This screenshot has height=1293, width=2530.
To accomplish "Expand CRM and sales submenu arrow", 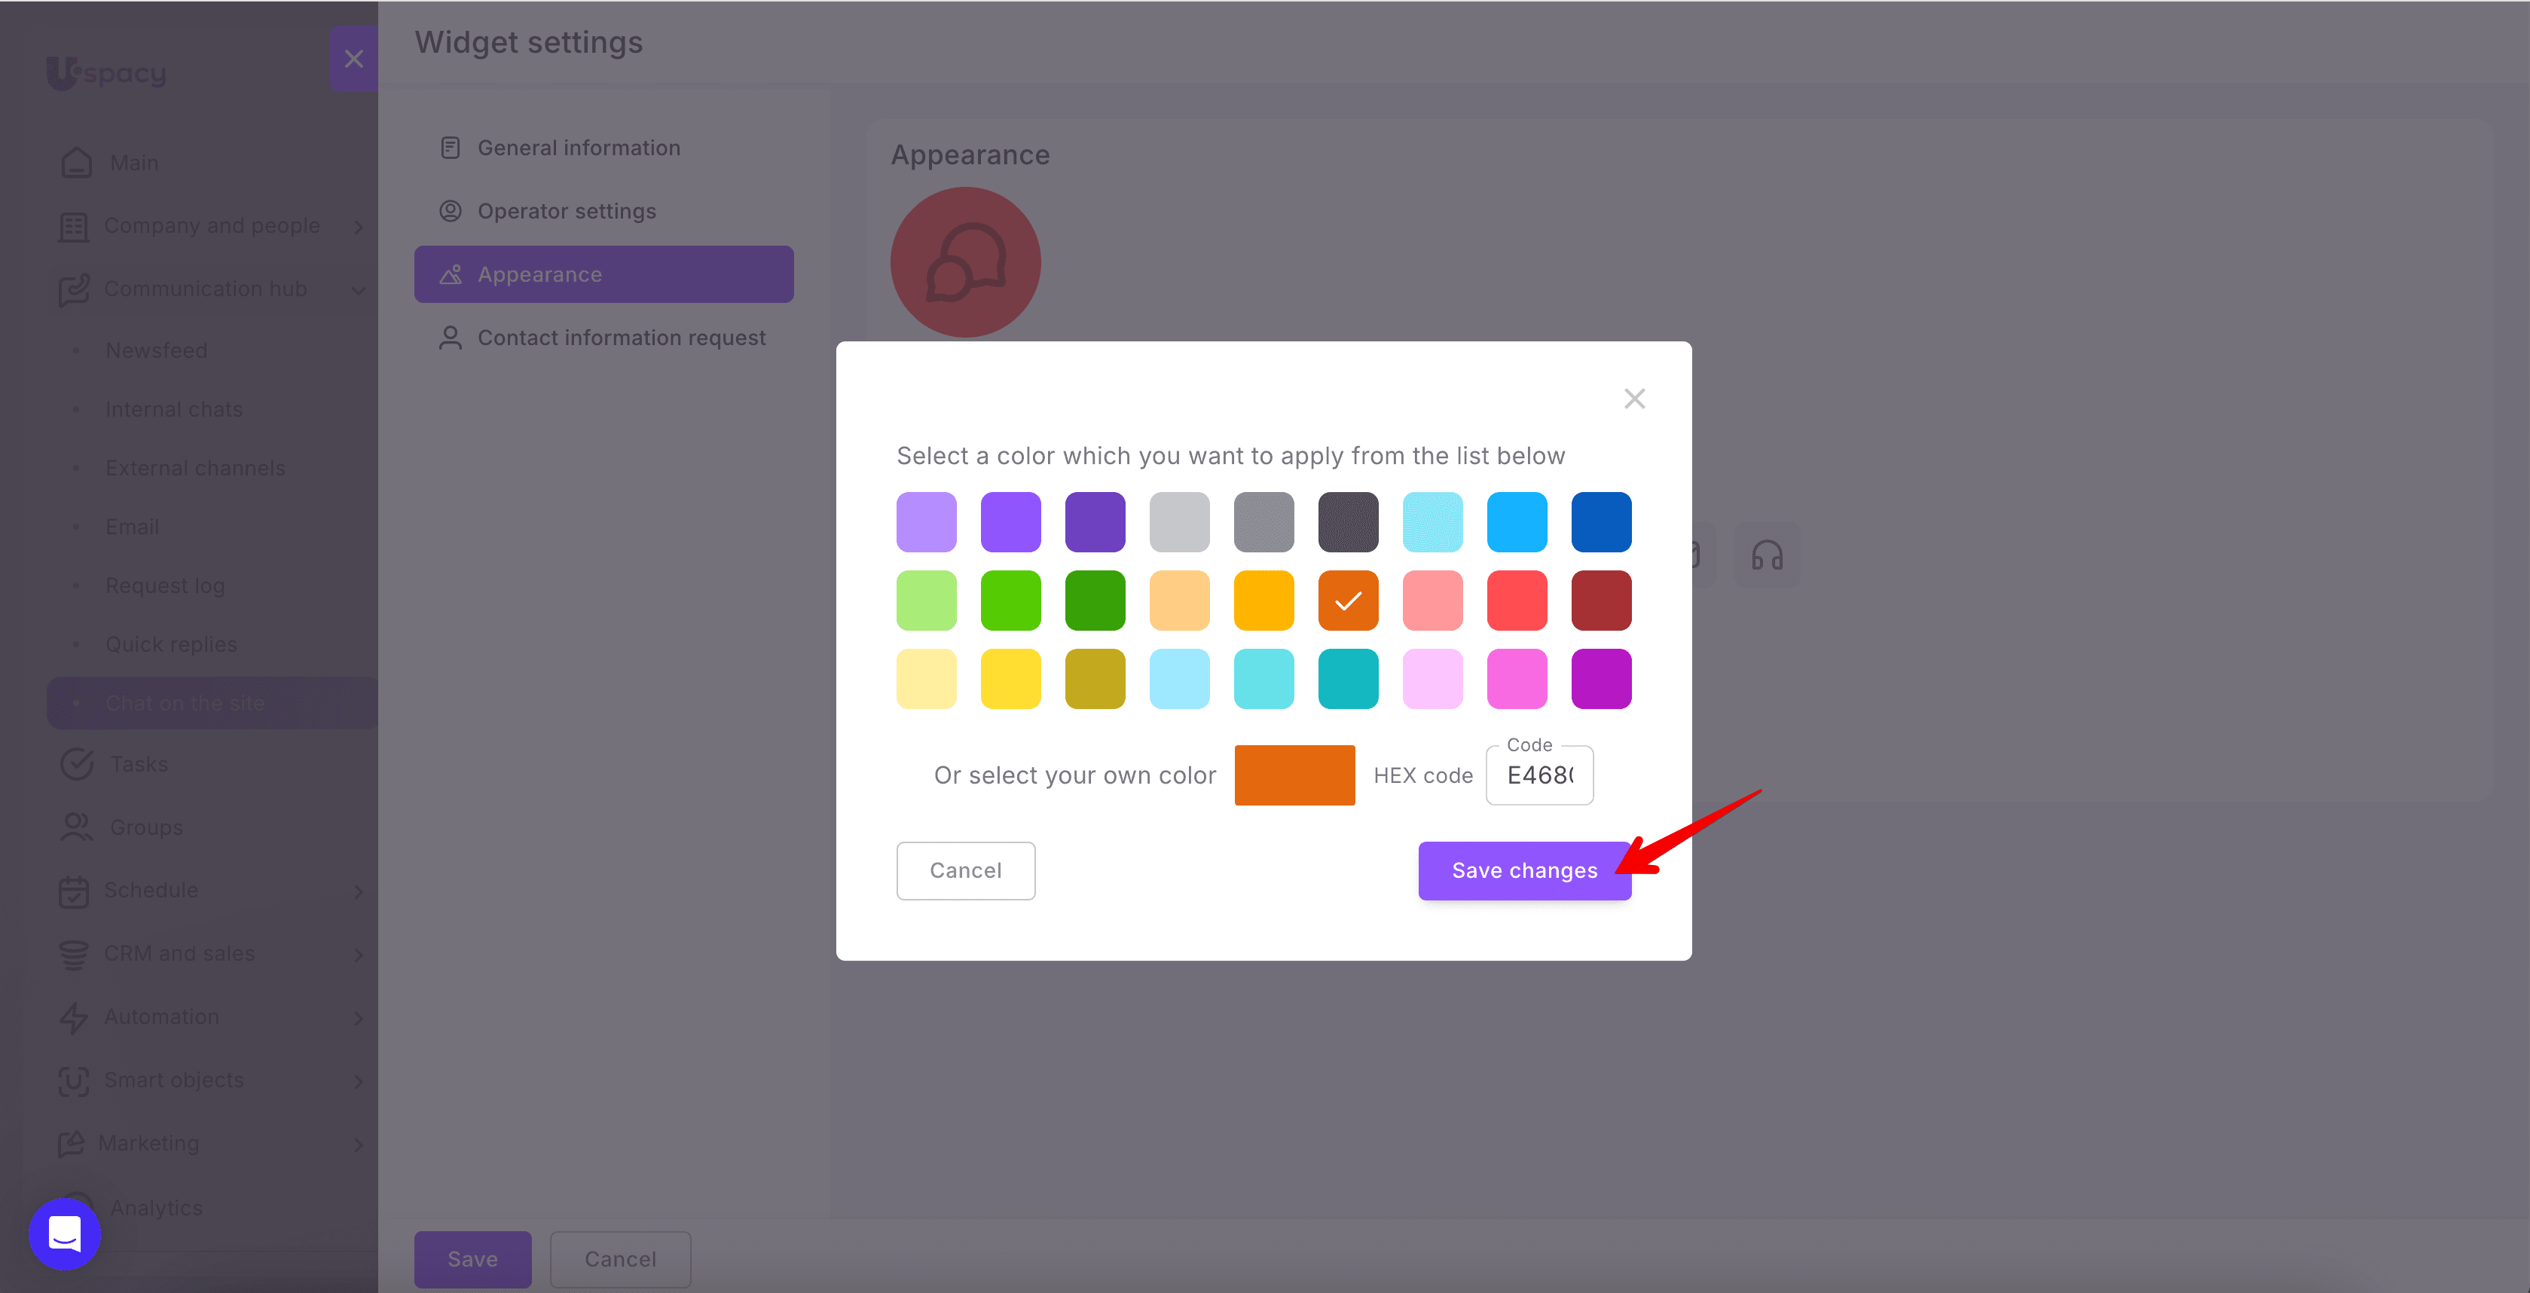I will (x=359, y=954).
